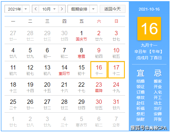Go to next month arrow

pos(62,9)
